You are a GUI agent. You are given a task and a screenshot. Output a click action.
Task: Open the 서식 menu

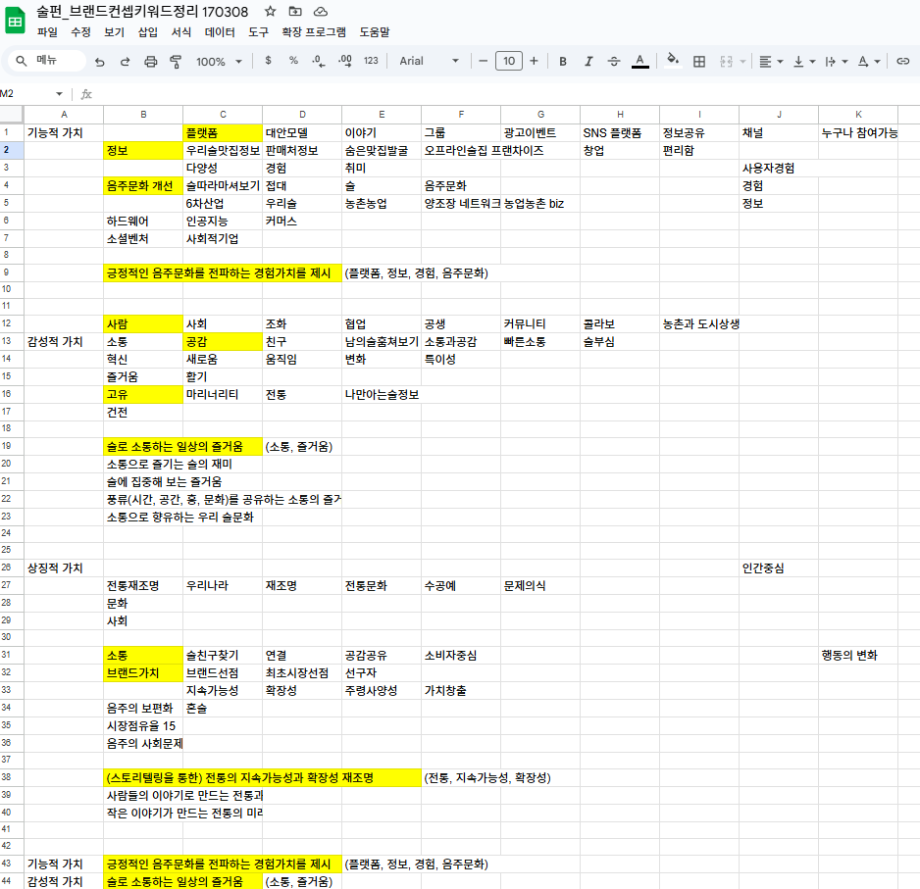click(x=180, y=31)
